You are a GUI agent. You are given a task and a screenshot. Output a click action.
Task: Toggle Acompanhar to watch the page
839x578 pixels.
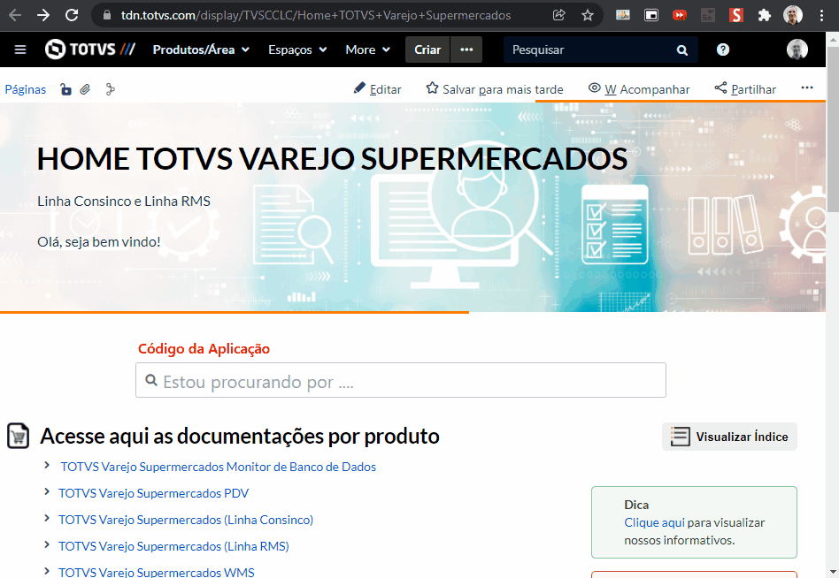click(x=639, y=88)
